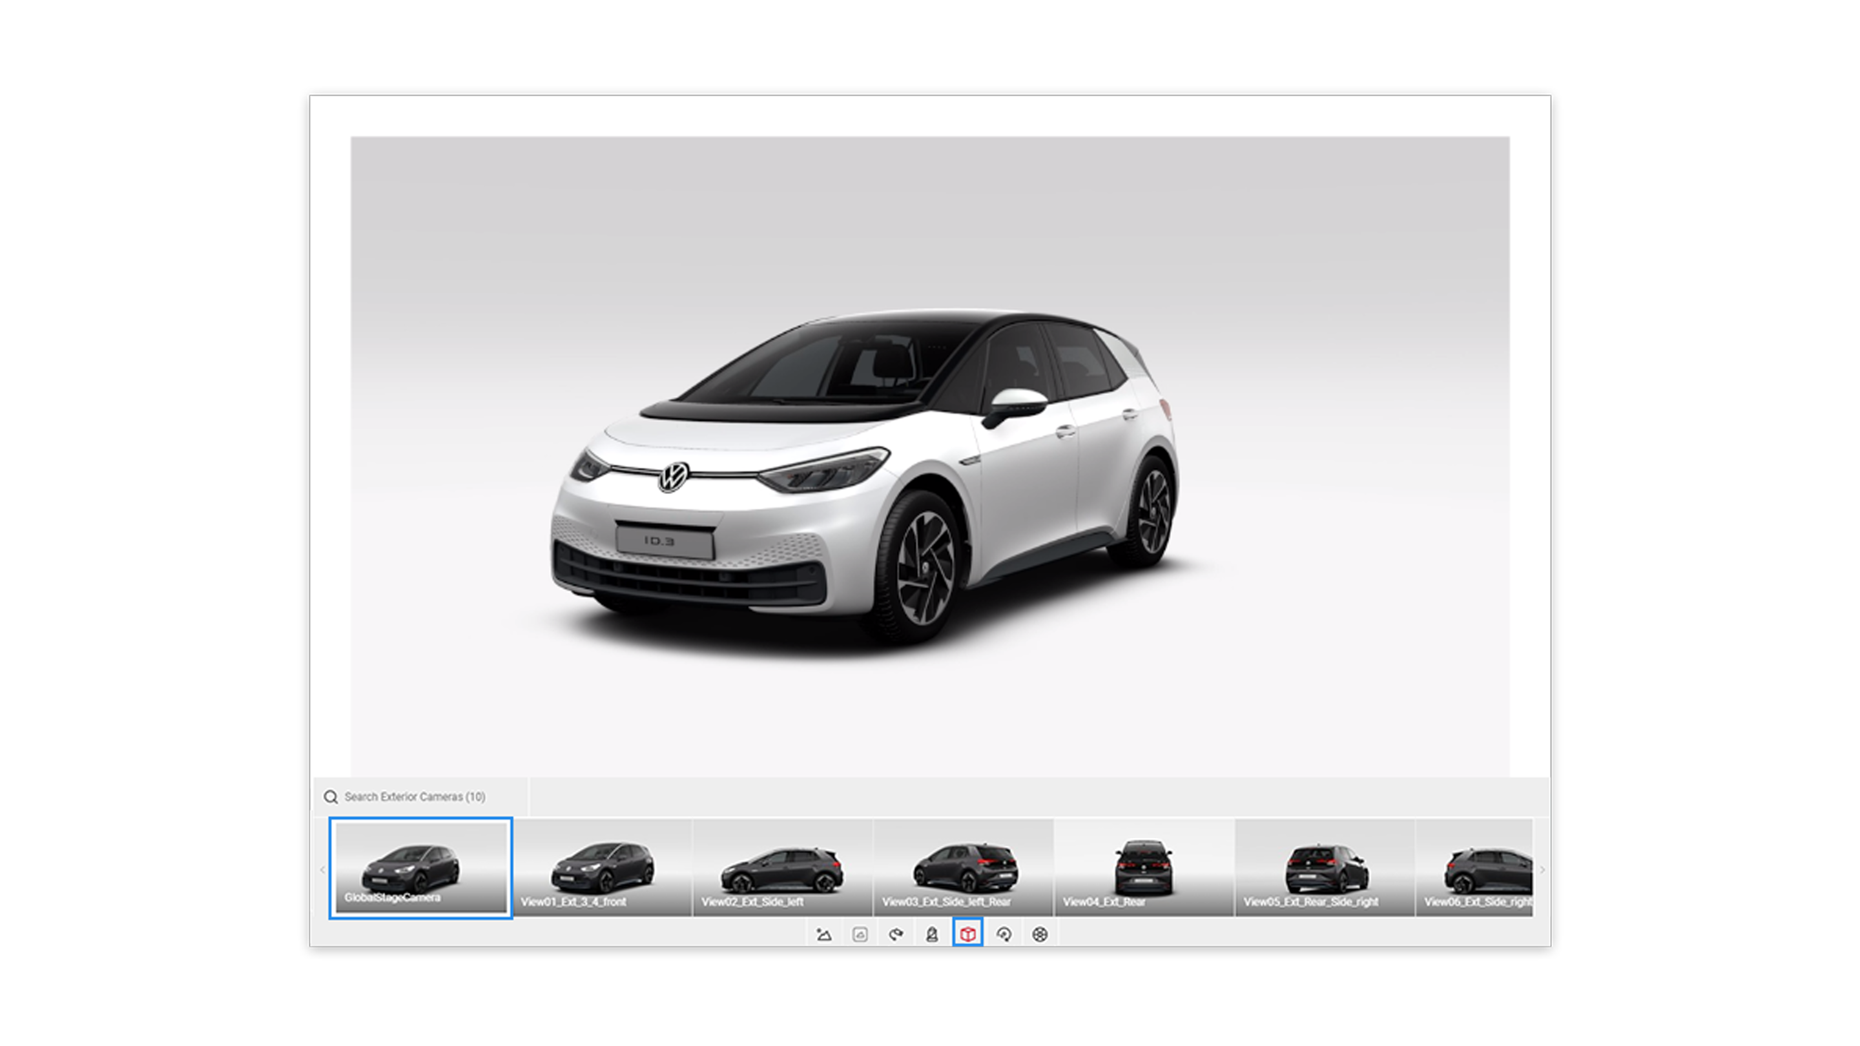Screen dimensions: 1860x1046
Task: Click the right arrow of camera strip
Action: (x=1542, y=870)
